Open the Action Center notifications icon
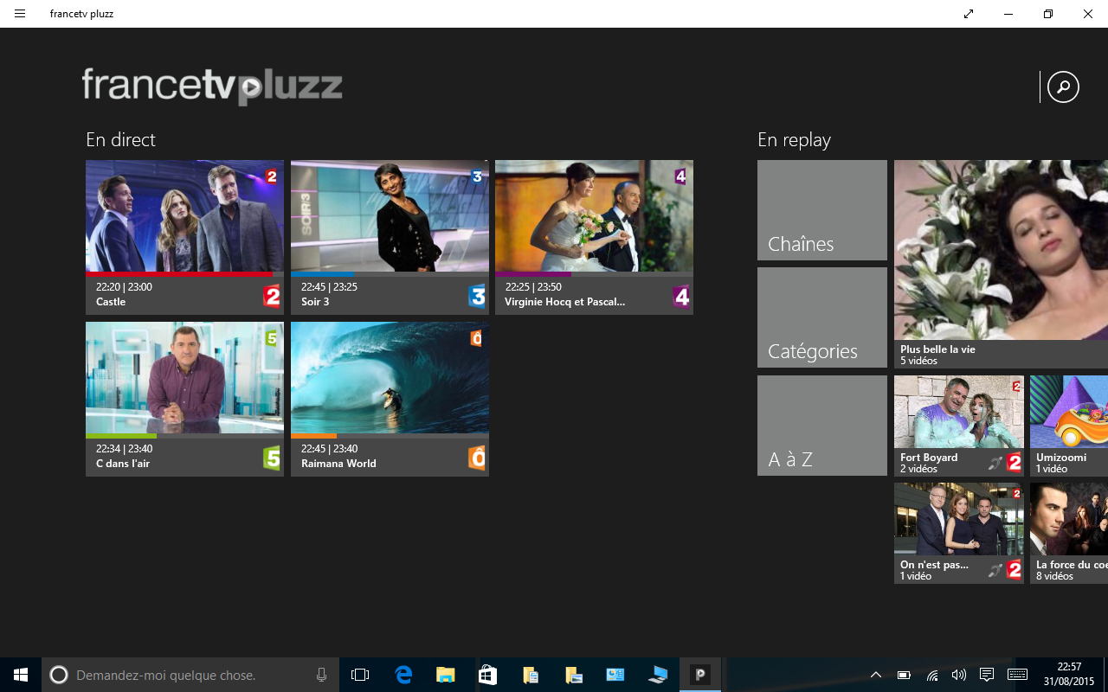 pos(987,675)
